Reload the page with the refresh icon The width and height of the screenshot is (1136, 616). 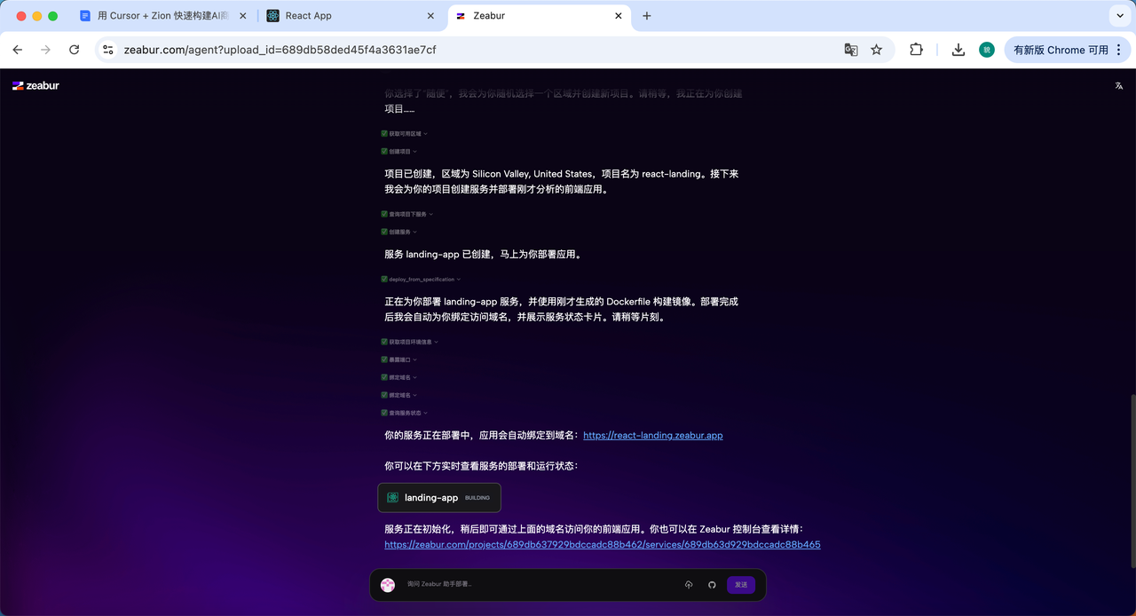[74, 50]
